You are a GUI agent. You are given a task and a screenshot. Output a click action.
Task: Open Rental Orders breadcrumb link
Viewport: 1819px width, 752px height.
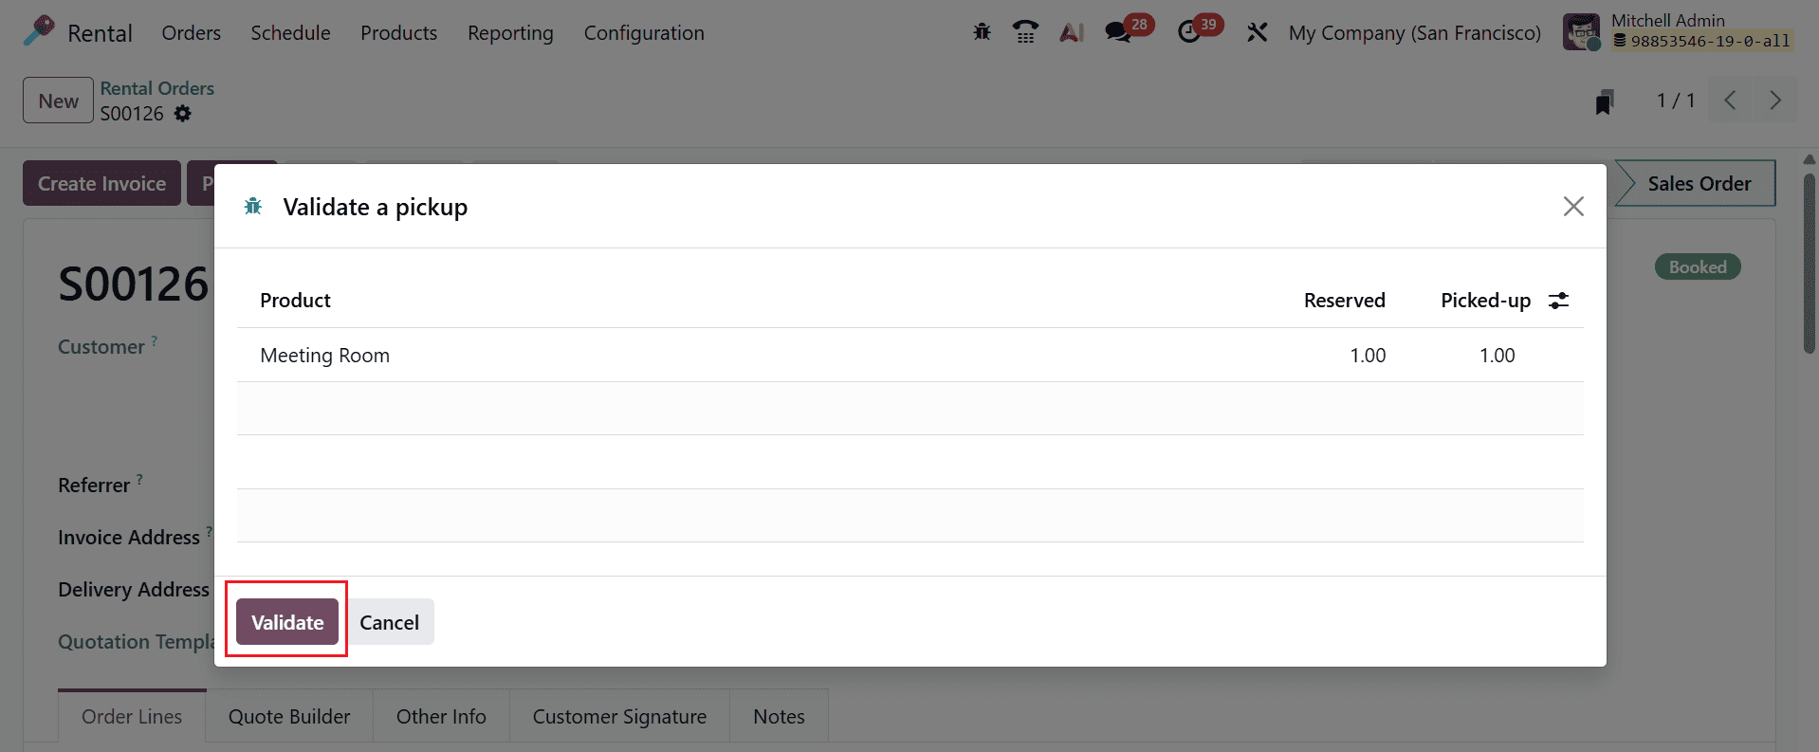point(157,88)
